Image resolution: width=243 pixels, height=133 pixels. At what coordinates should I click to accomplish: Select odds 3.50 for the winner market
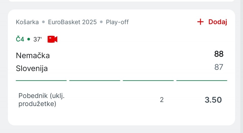213,100
